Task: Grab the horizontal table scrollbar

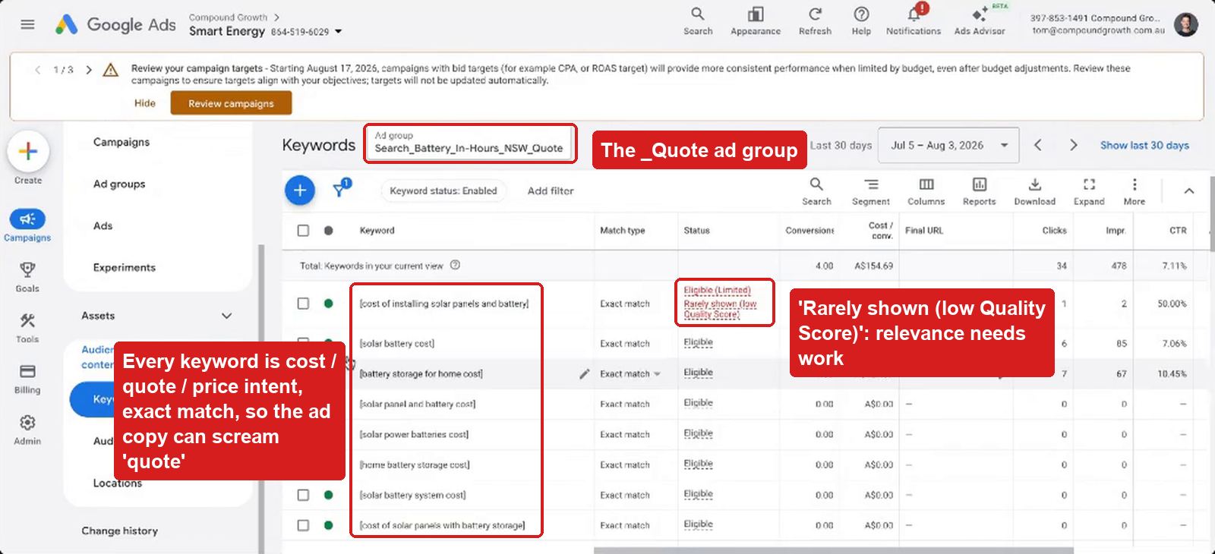Action: pos(833,550)
